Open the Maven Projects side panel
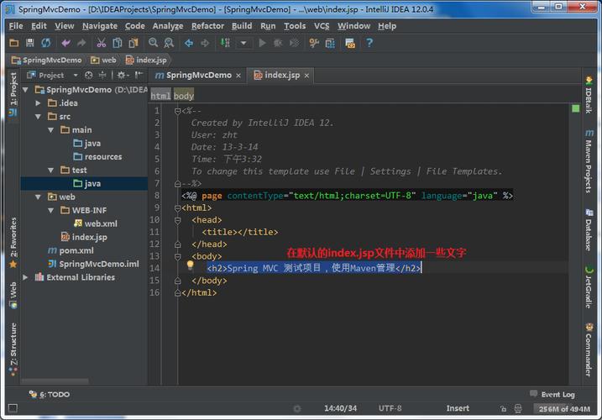The width and height of the screenshot is (602, 420). [589, 161]
